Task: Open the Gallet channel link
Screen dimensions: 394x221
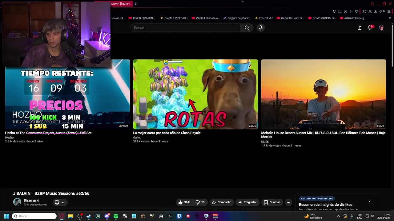Action: [x=137, y=138]
